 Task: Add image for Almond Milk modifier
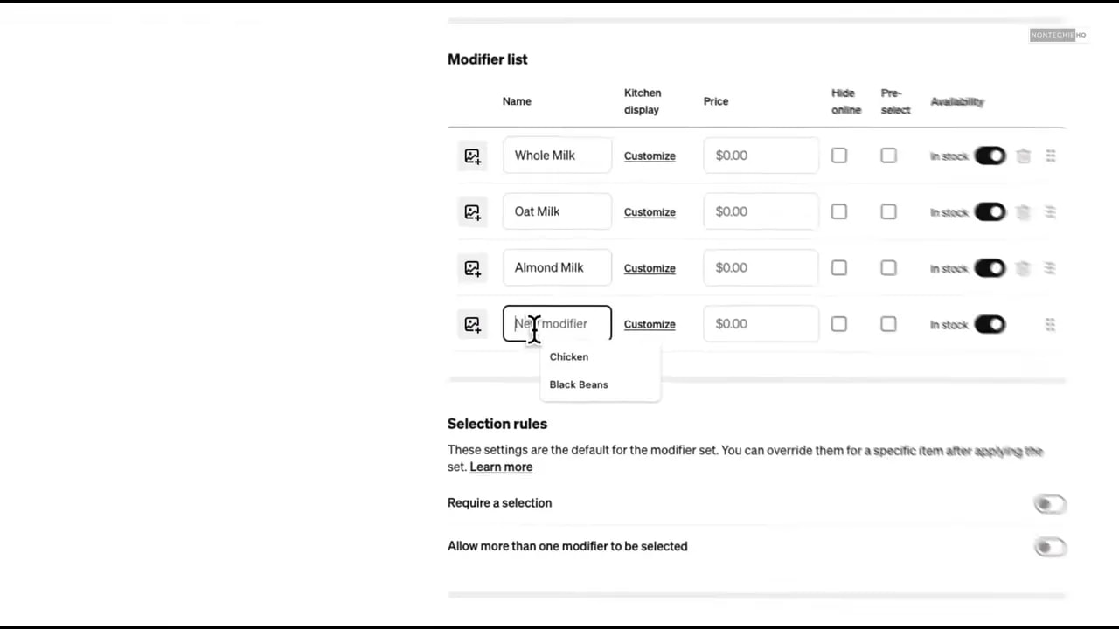coord(472,268)
